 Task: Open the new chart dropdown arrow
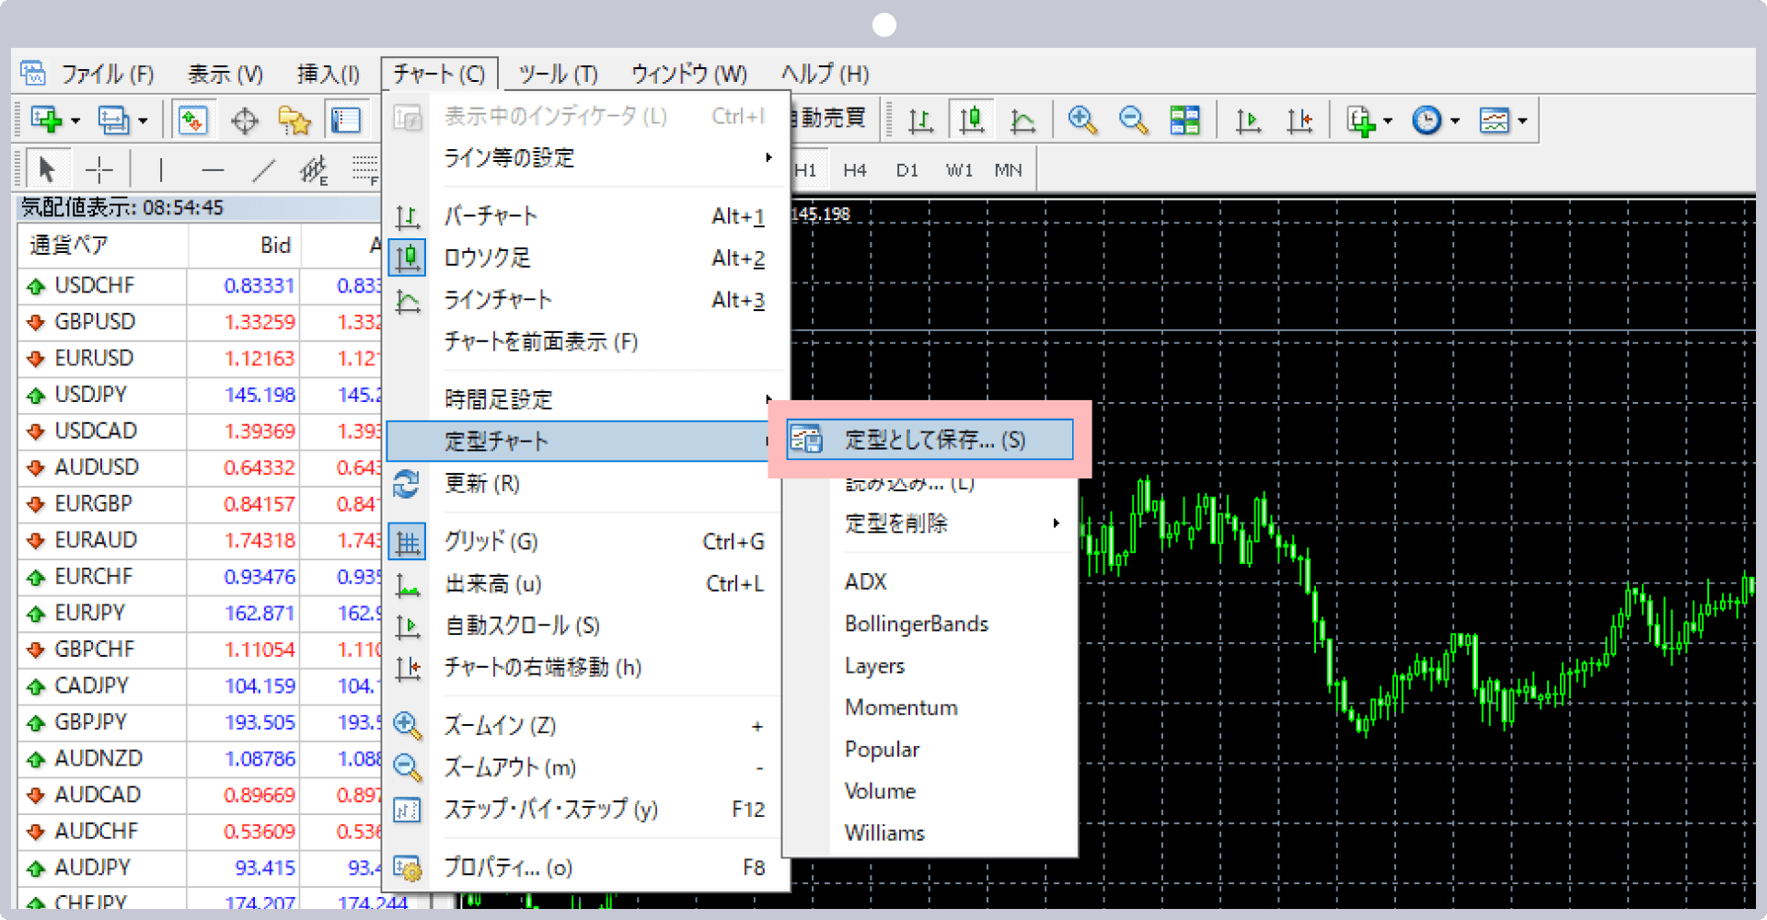[75, 120]
